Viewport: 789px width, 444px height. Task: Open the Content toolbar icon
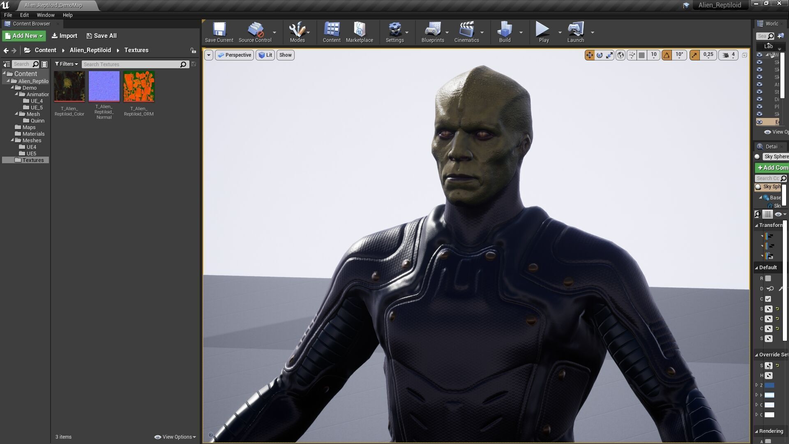(x=332, y=32)
